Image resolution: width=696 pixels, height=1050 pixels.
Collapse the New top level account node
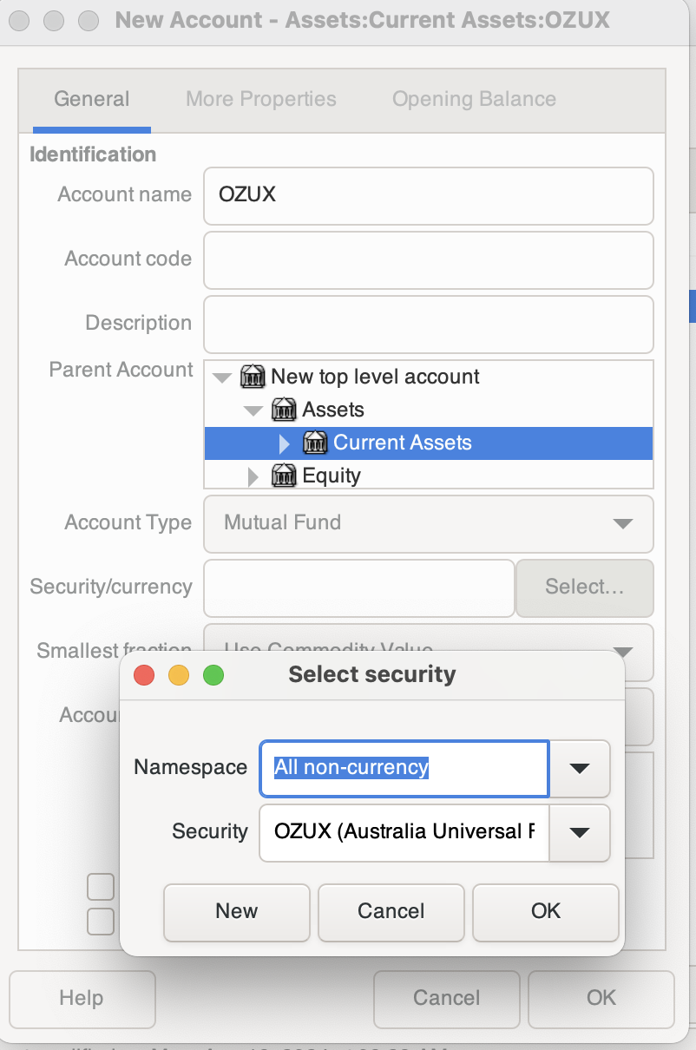coord(222,377)
